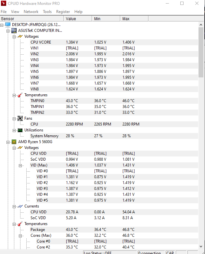Click the AMD Ryzen 5 5600G chip icon
205x254 pixels.
click(x=14, y=142)
